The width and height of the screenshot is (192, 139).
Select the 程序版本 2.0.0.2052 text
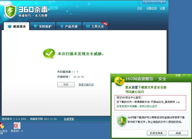click(14, 119)
